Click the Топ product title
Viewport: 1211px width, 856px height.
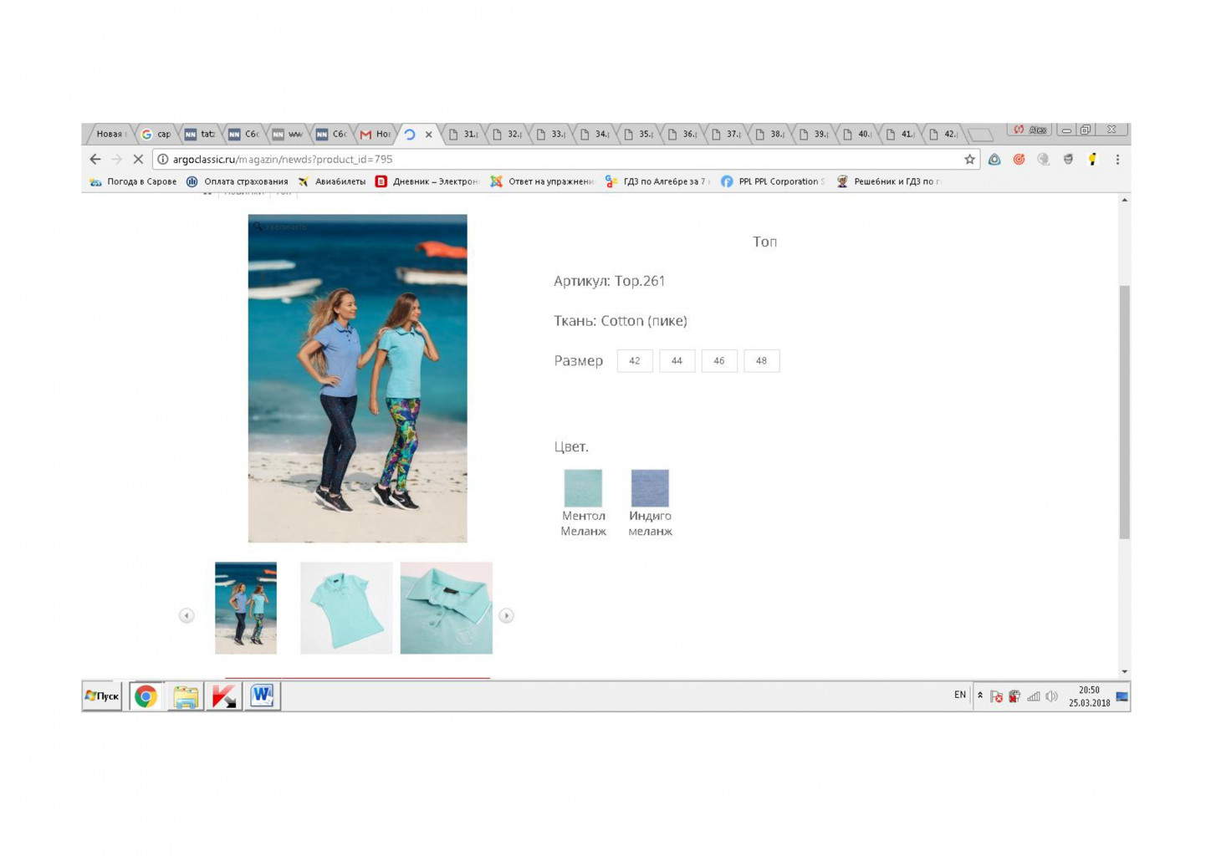click(x=764, y=242)
